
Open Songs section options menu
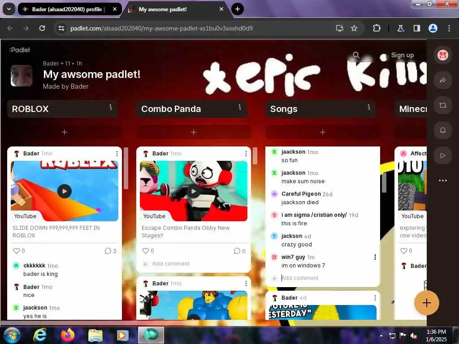pyautogui.click(x=369, y=107)
